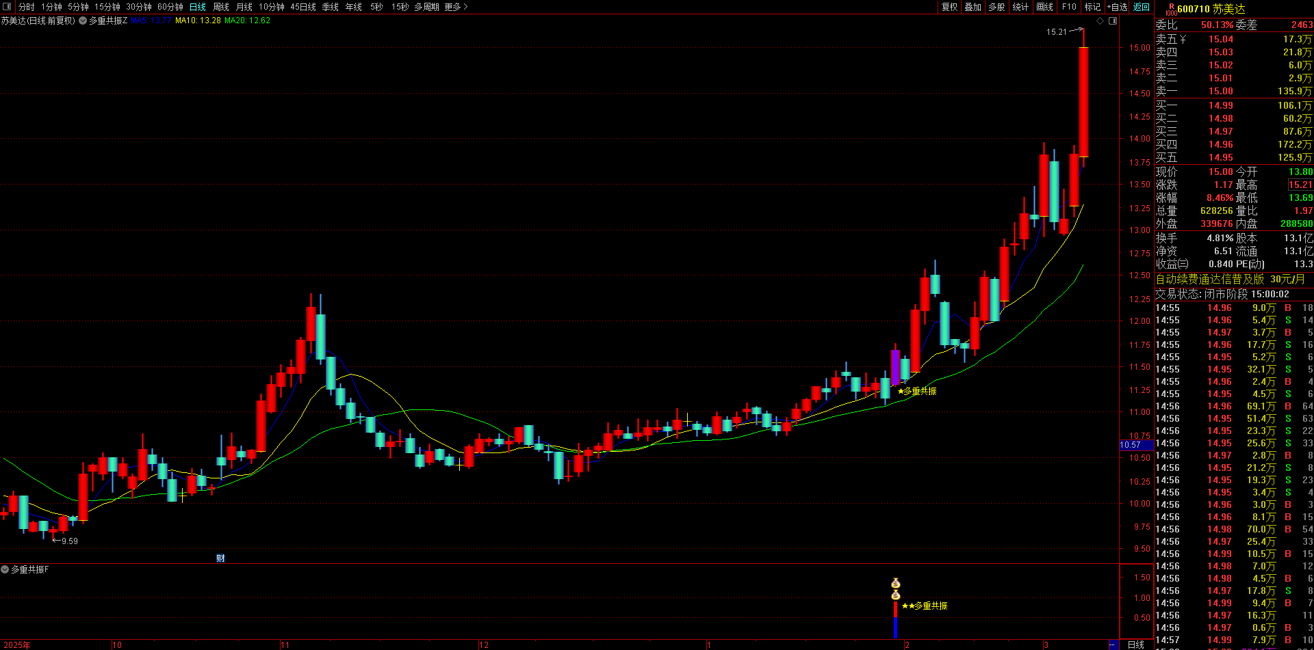
Task: Open the 多周期 multi-period view
Action: click(427, 7)
